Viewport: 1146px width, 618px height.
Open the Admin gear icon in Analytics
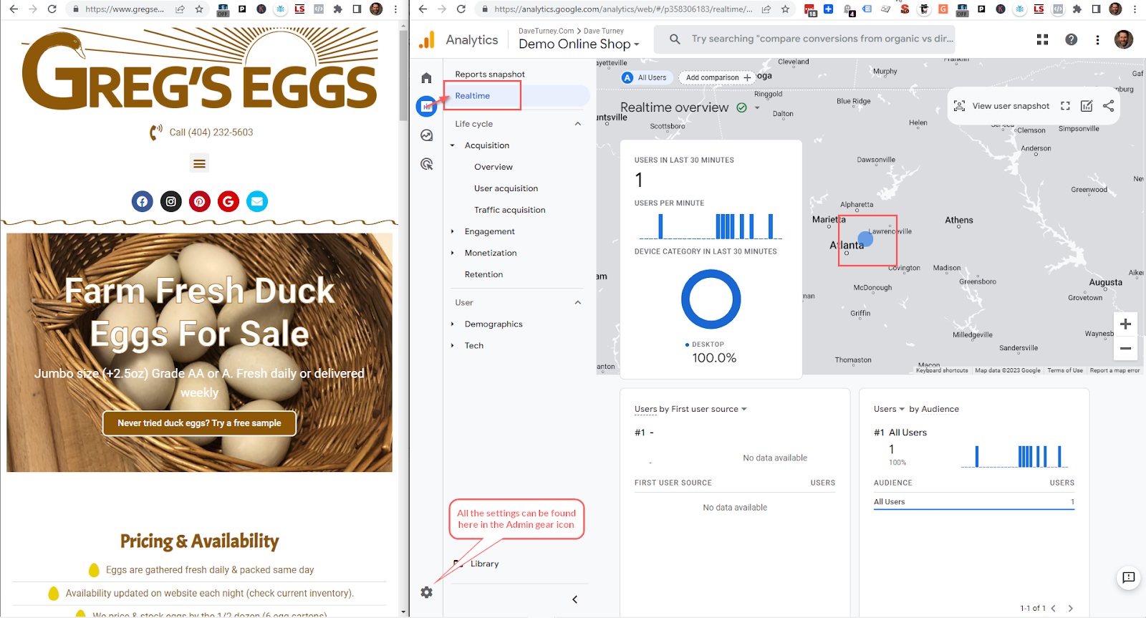pyautogui.click(x=427, y=592)
